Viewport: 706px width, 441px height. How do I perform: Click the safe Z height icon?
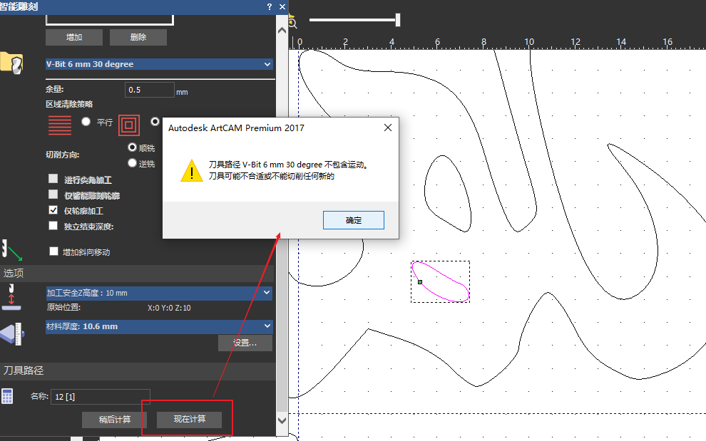11,297
